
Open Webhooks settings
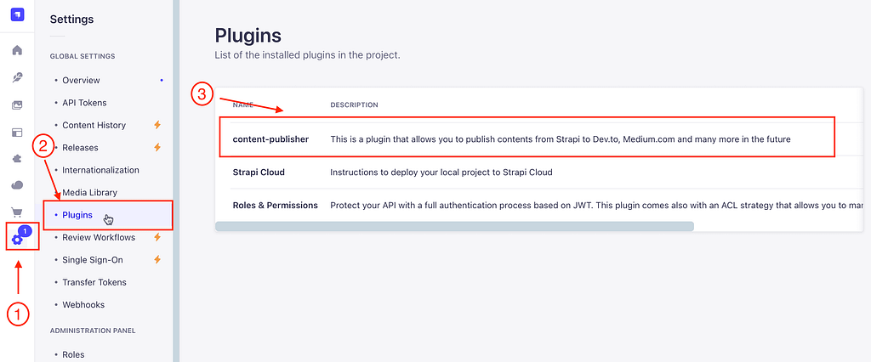(83, 305)
